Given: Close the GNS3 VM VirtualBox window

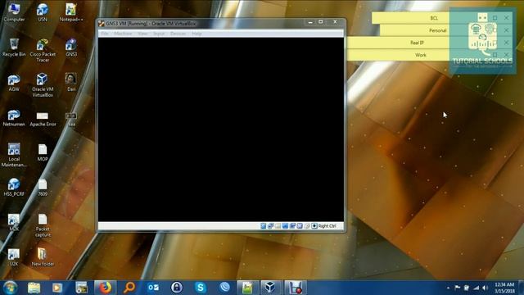Looking at the screenshot, I should tap(335, 22).
